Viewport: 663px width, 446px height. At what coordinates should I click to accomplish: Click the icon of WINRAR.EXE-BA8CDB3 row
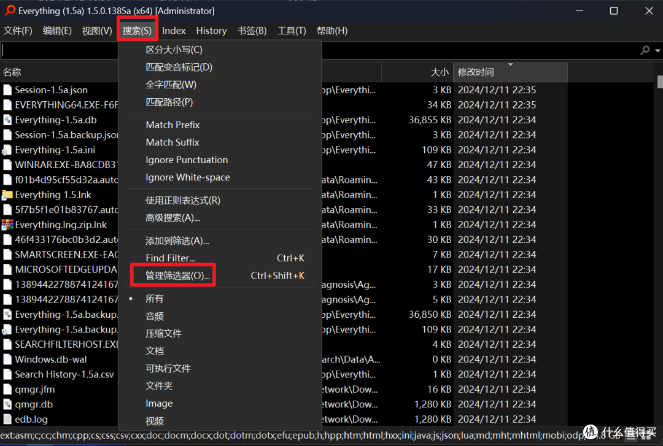[x=7, y=165]
